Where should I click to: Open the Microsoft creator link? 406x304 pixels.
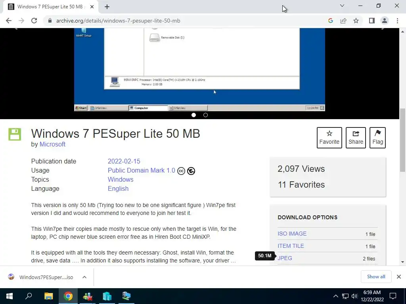click(52, 144)
